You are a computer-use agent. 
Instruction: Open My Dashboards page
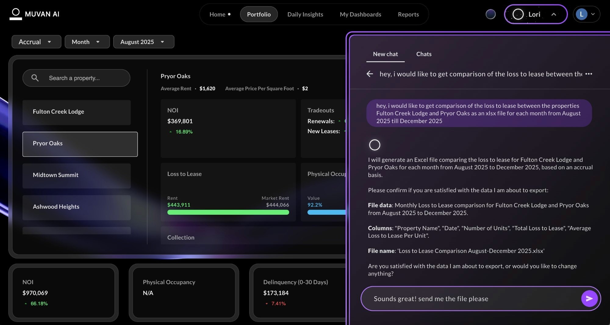pos(361,14)
